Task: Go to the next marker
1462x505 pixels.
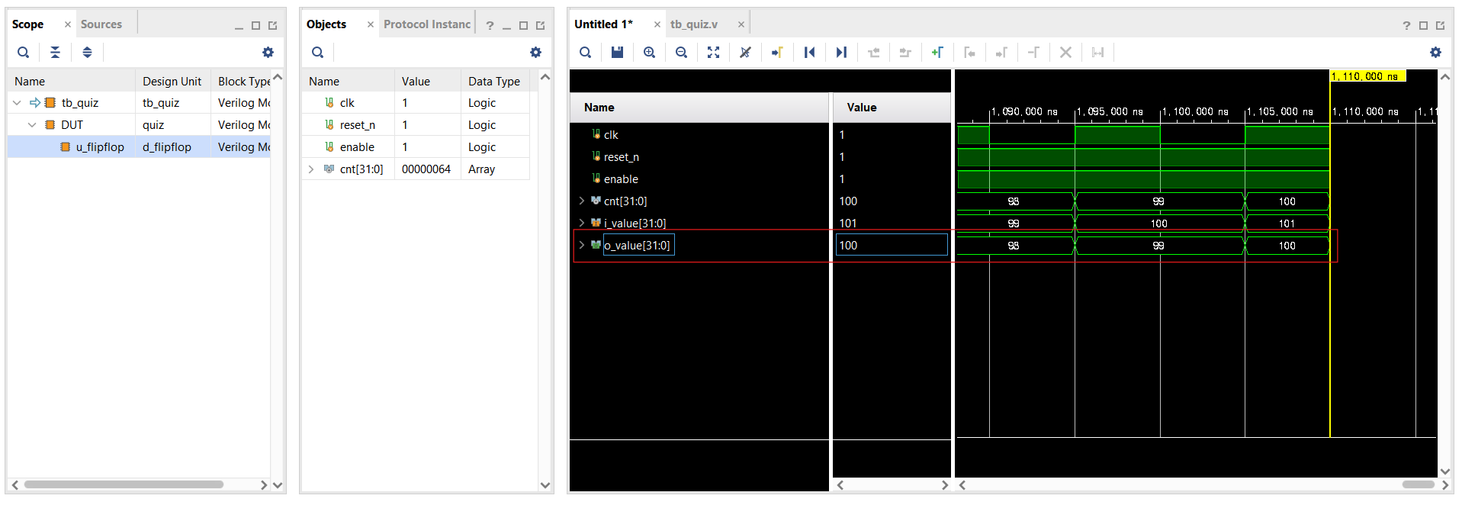Action: pos(1001,53)
